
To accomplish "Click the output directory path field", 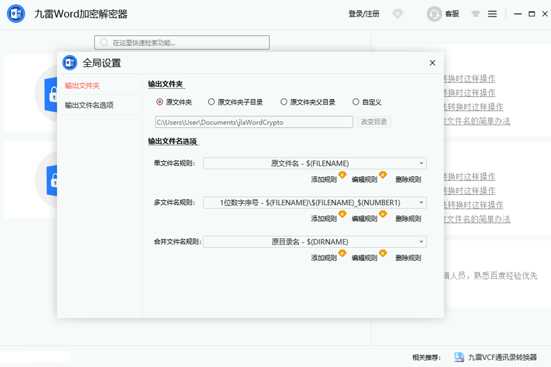I will 254,122.
